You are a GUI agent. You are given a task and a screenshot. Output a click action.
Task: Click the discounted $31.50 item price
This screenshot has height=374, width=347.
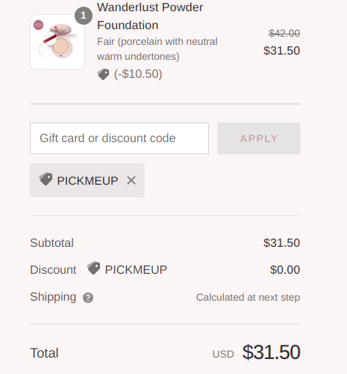[x=281, y=51]
